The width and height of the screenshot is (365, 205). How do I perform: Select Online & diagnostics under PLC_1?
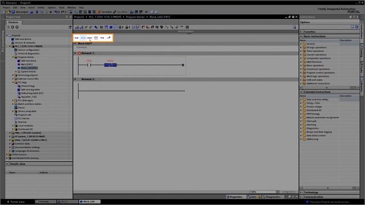29,54
